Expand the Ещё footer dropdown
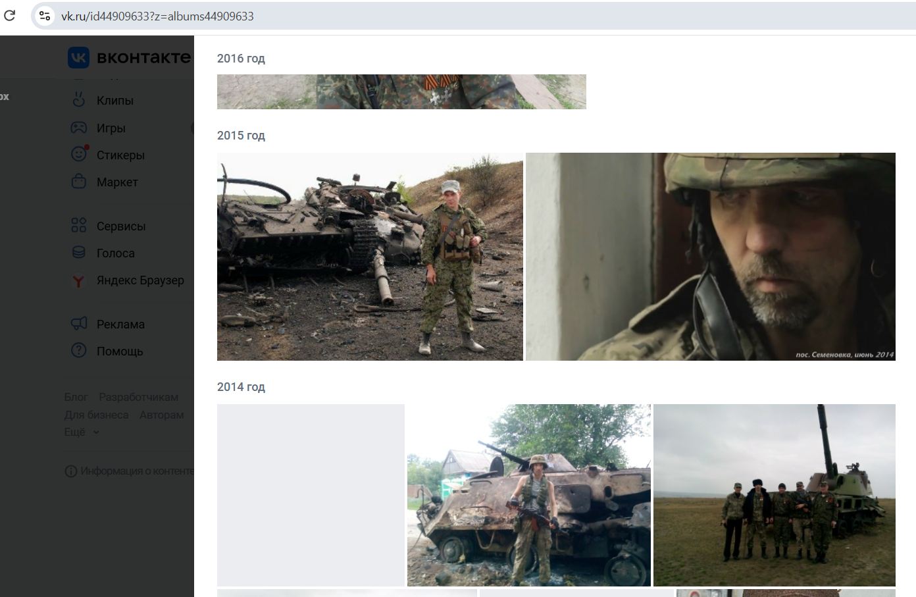The height and width of the screenshot is (597, 916). coord(82,432)
